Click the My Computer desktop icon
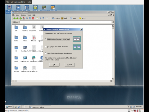The image size is (149, 112). point(9,7)
